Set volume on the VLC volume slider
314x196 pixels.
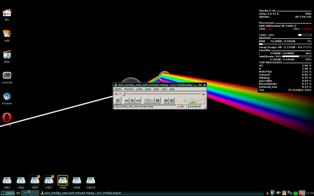[x=196, y=101]
